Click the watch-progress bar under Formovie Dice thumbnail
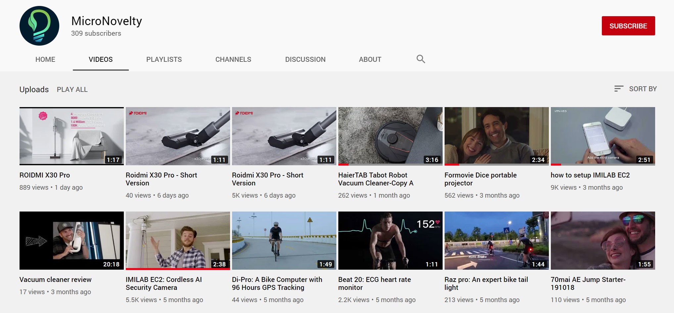 pos(497,164)
